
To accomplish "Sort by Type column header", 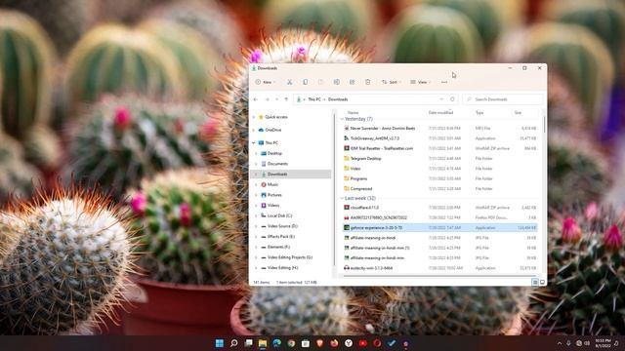I will (479, 113).
